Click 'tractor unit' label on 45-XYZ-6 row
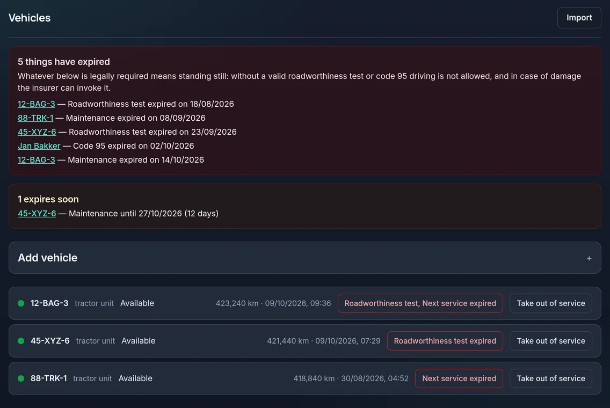610x408 pixels. pyautogui.click(x=96, y=341)
